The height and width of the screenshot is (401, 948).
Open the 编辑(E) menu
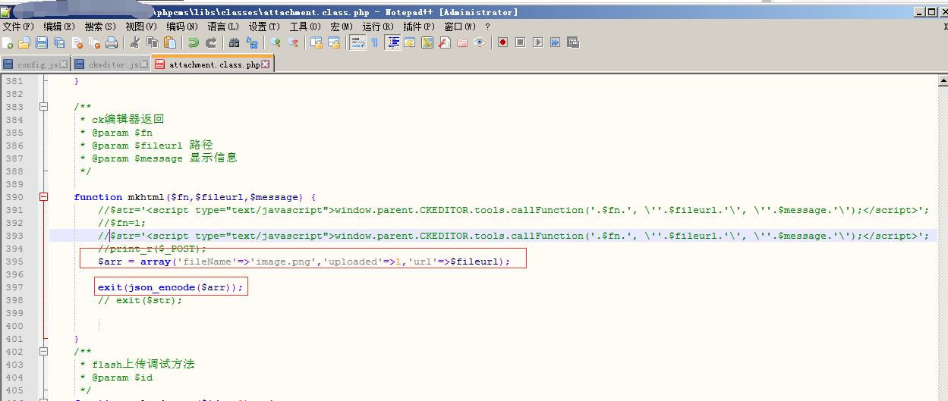pyautogui.click(x=60, y=27)
